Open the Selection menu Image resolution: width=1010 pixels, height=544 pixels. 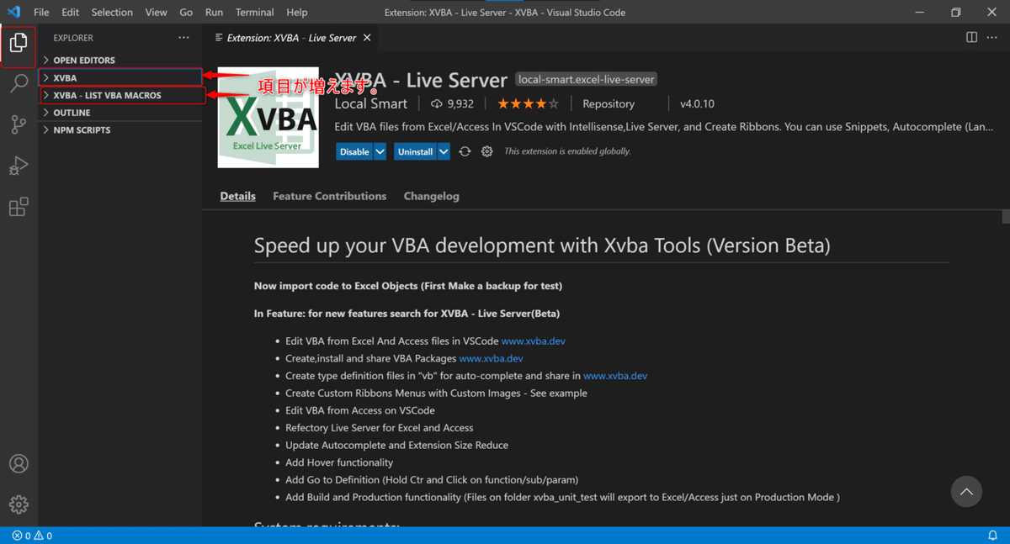(112, 13)
